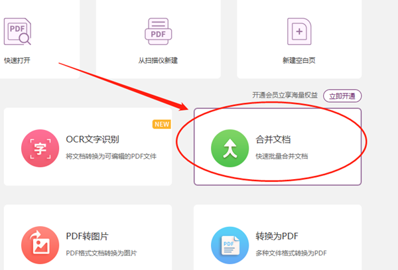This screenshot has height=270, width=398.
Task: Open the OCR文字识别 title
Action: pyautogui.click(x=92, y=140)
